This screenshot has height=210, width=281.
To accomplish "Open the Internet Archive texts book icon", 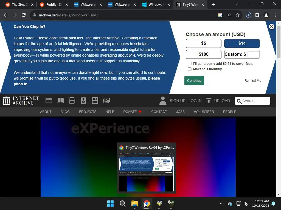I will pos(60,101).
